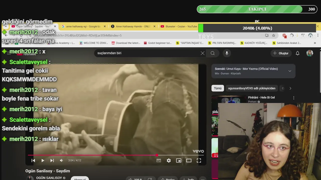Clear the YouTube search text
This screenshot has width=321, height=180.
click(x=203, y=53)
